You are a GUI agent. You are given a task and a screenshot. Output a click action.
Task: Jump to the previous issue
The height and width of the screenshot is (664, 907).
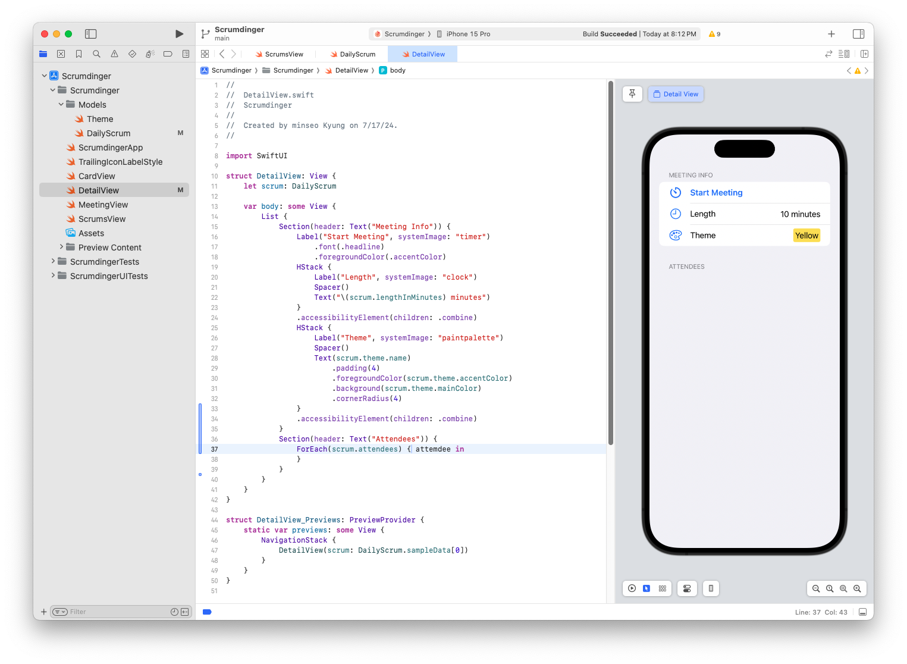point(849,71)
